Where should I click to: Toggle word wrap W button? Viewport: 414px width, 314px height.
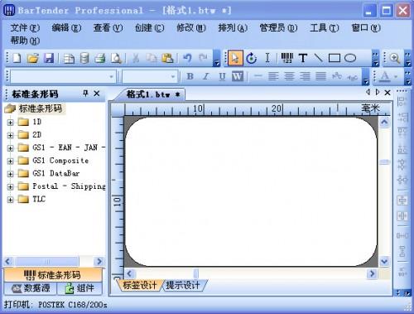pos(238,76)
